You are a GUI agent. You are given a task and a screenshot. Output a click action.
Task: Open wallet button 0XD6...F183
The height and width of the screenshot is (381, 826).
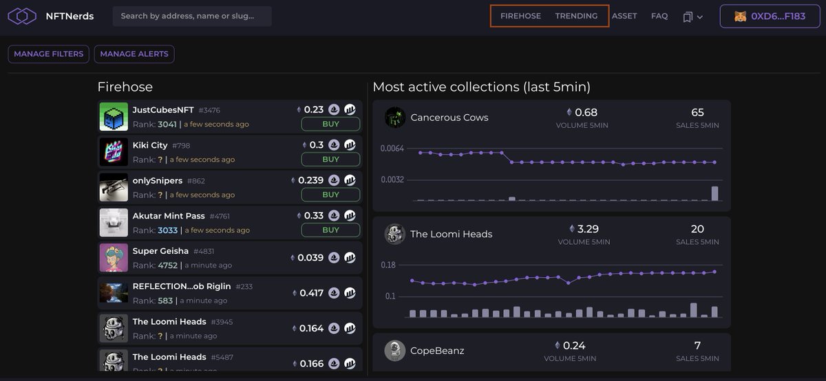point(770,17)
